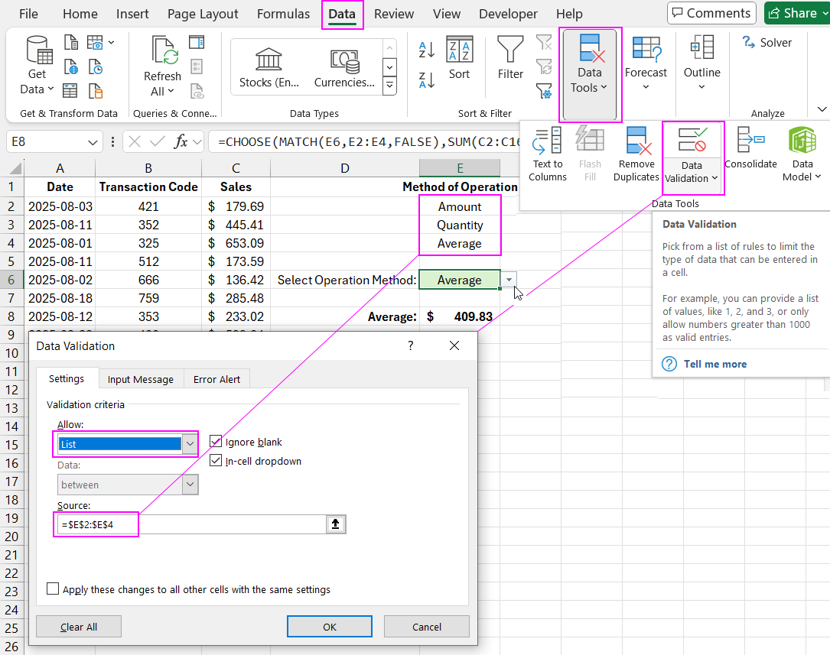The width and height of the screenshot is (830, 655).
Task: Toggle the In-cell dropdown checkbox
Action: point(216,461)
